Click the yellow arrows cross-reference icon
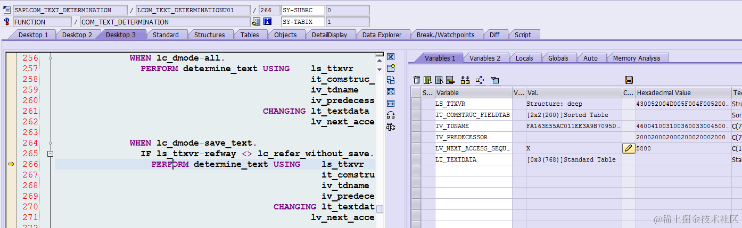This screenshot has height=228, width=742. [480, 80]
